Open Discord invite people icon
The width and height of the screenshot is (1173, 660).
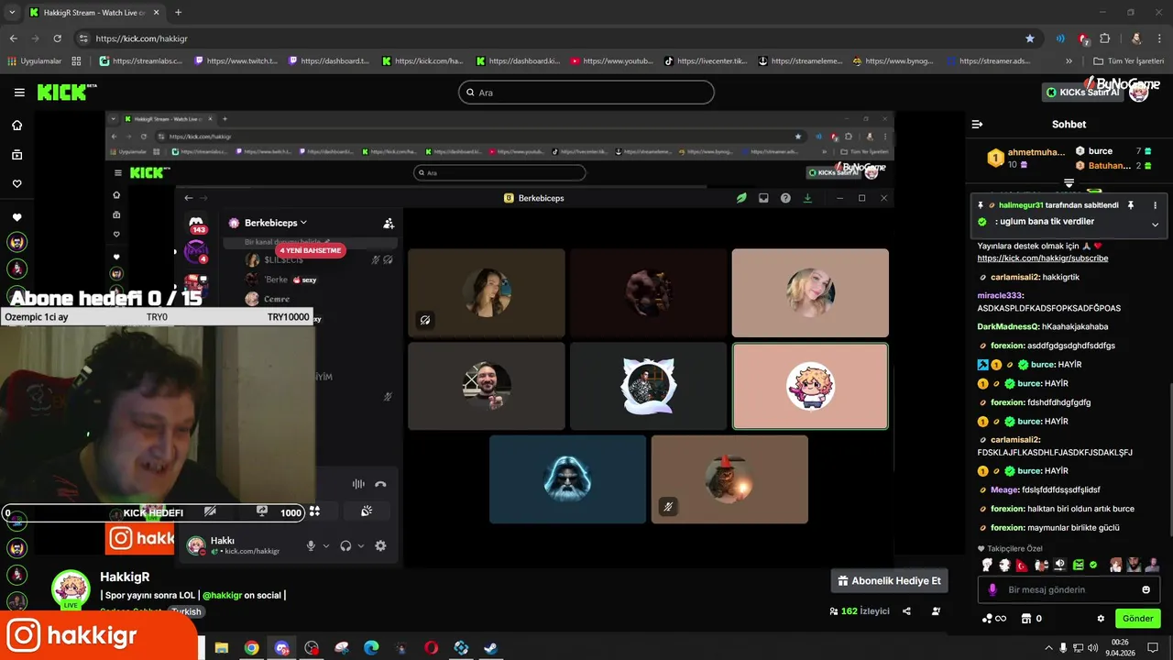coord(389,223)
